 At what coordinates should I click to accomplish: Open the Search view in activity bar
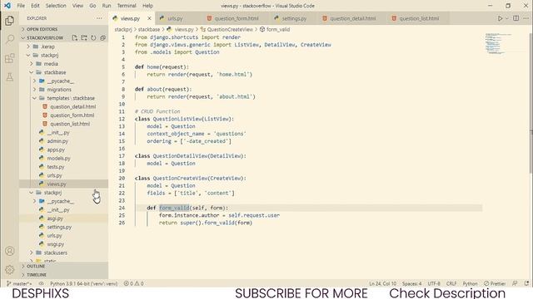click(x=9, y=39)
